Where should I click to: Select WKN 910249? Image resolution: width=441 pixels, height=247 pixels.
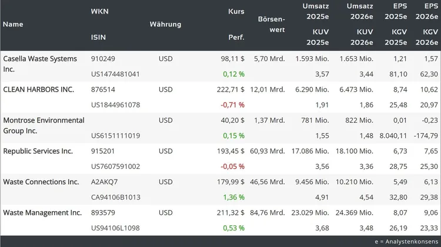[103, 59]
